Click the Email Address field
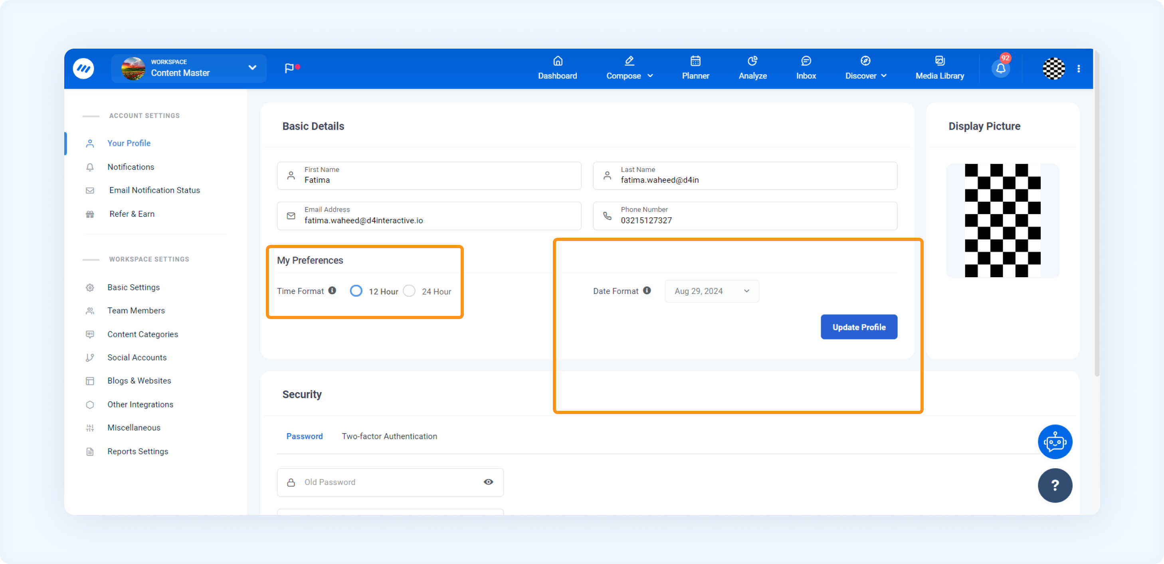Viewport: 1164px width, 564px height. point(429,216)
